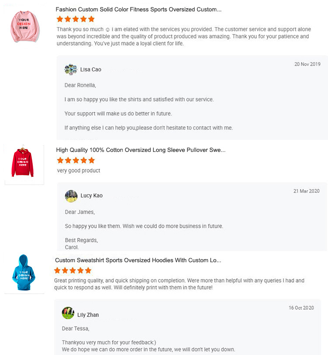This screenshot has width=328, height=355.
Task: Click Lily Zhan's avatar icon
Action: pyautogui.click(x=68, y=313)
